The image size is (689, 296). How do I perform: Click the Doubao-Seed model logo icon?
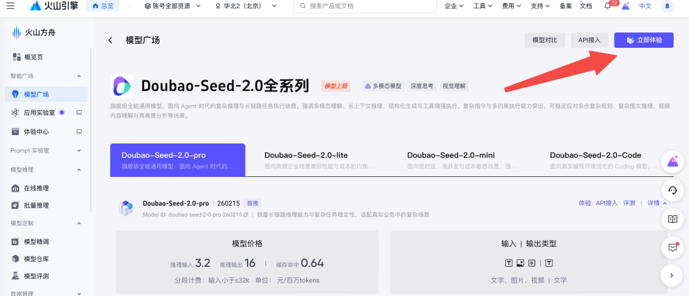click(x=122, y=86)
